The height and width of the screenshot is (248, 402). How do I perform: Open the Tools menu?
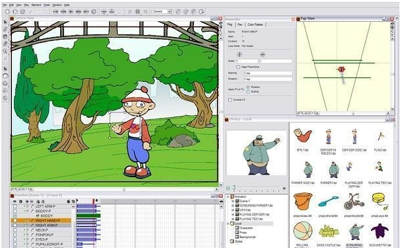pos(47,5)
